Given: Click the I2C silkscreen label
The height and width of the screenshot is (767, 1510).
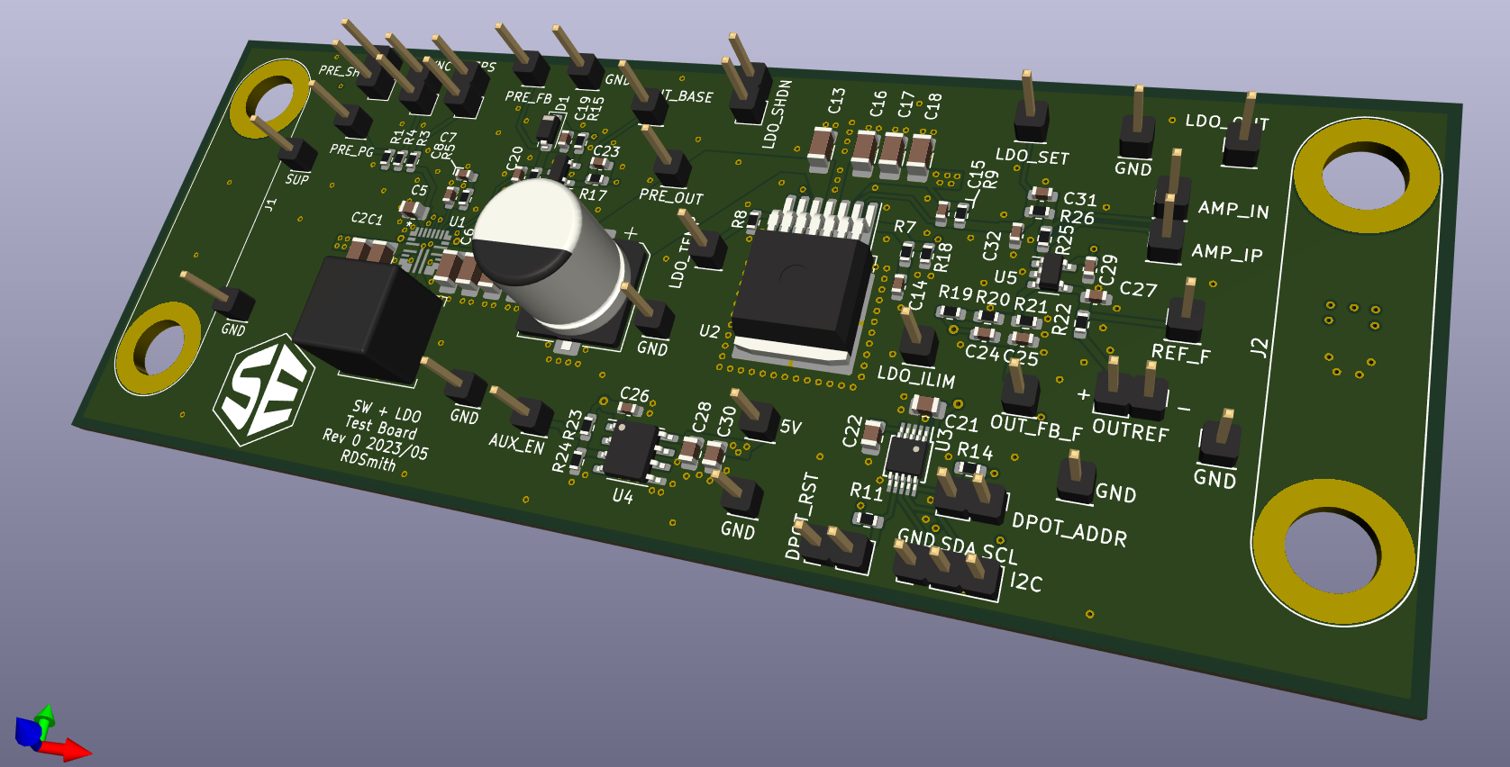Looking at the screenshot, I should pos(1026,582).
